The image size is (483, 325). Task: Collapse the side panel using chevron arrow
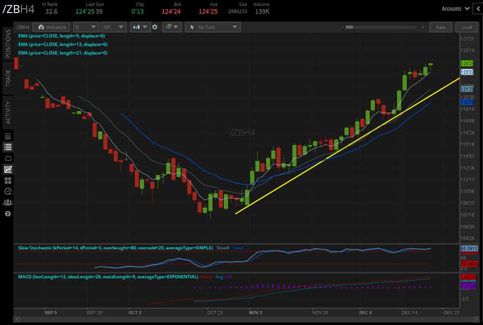tap(478, 9)
